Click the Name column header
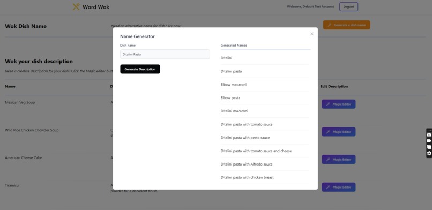The image size is (432, 210). point(10,86)
